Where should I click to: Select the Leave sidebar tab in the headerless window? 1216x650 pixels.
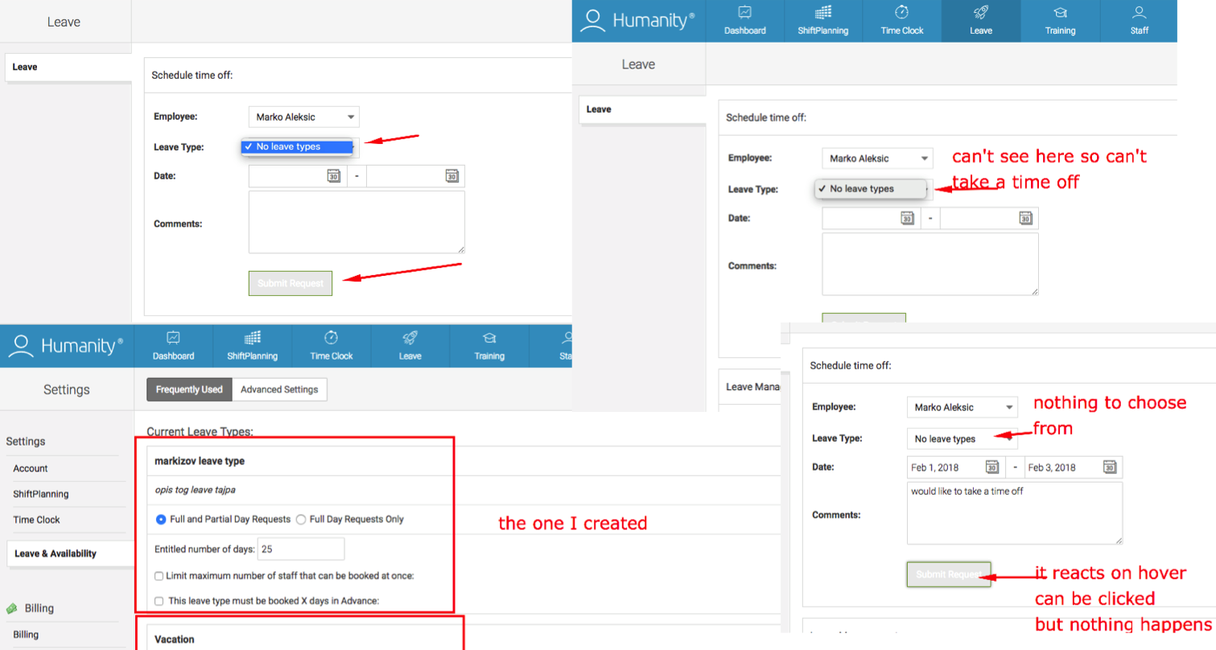[x=68, y=68]
